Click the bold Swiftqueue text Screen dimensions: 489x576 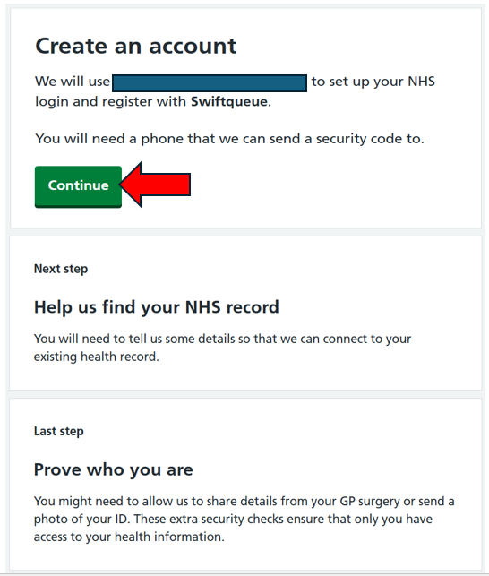229,102
